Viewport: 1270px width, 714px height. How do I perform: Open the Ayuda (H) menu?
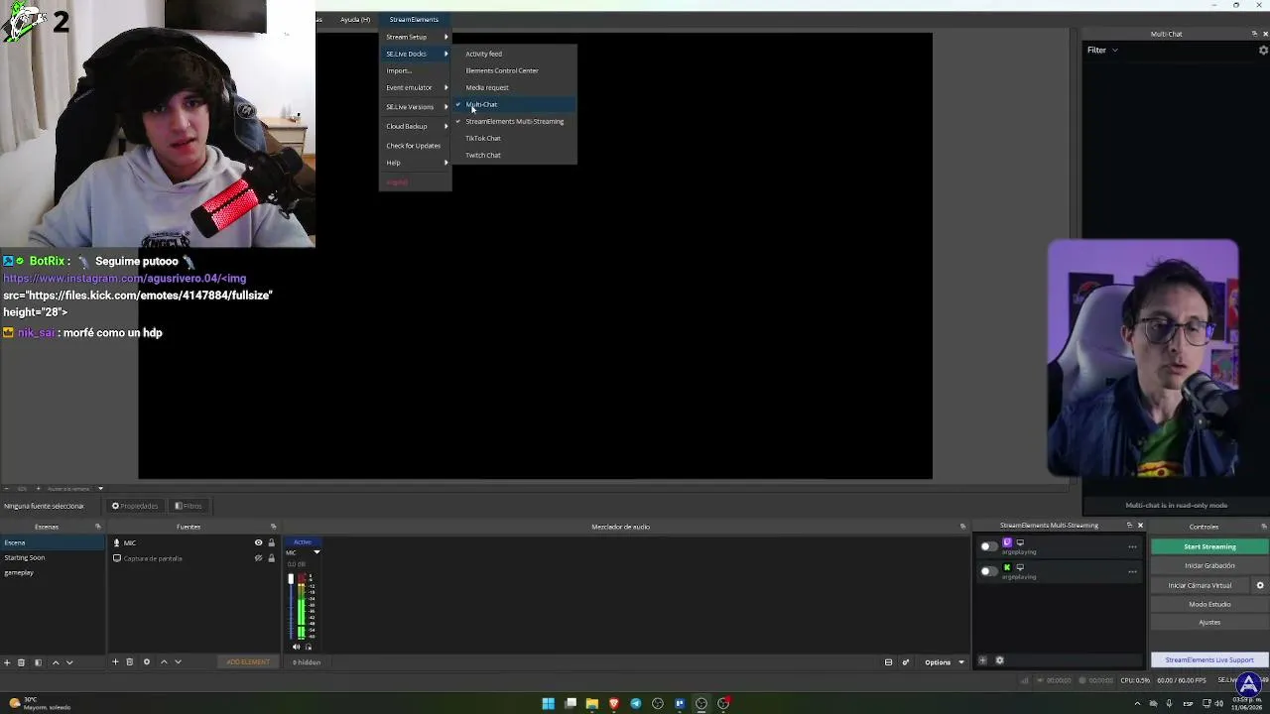coord(355,20)
